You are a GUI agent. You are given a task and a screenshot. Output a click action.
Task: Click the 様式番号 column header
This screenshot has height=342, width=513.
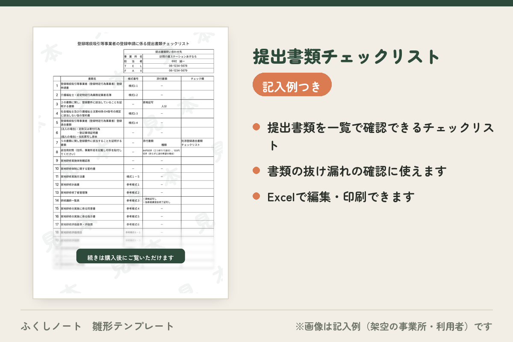(x=133, y=79)
